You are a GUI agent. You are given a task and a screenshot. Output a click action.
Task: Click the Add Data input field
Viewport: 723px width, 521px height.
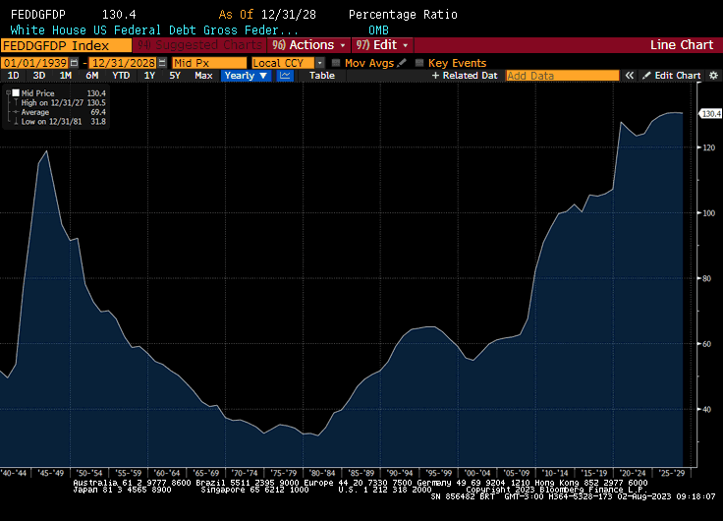click(562, 76)
